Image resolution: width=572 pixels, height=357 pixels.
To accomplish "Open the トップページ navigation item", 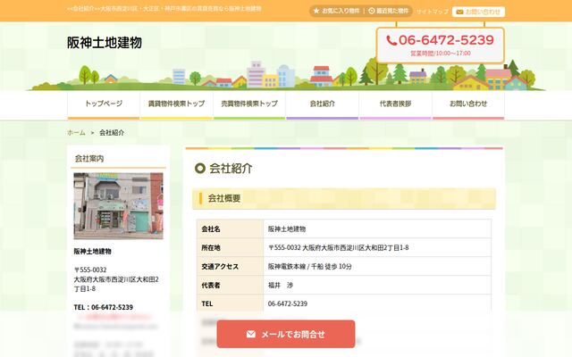I will 104,104.
